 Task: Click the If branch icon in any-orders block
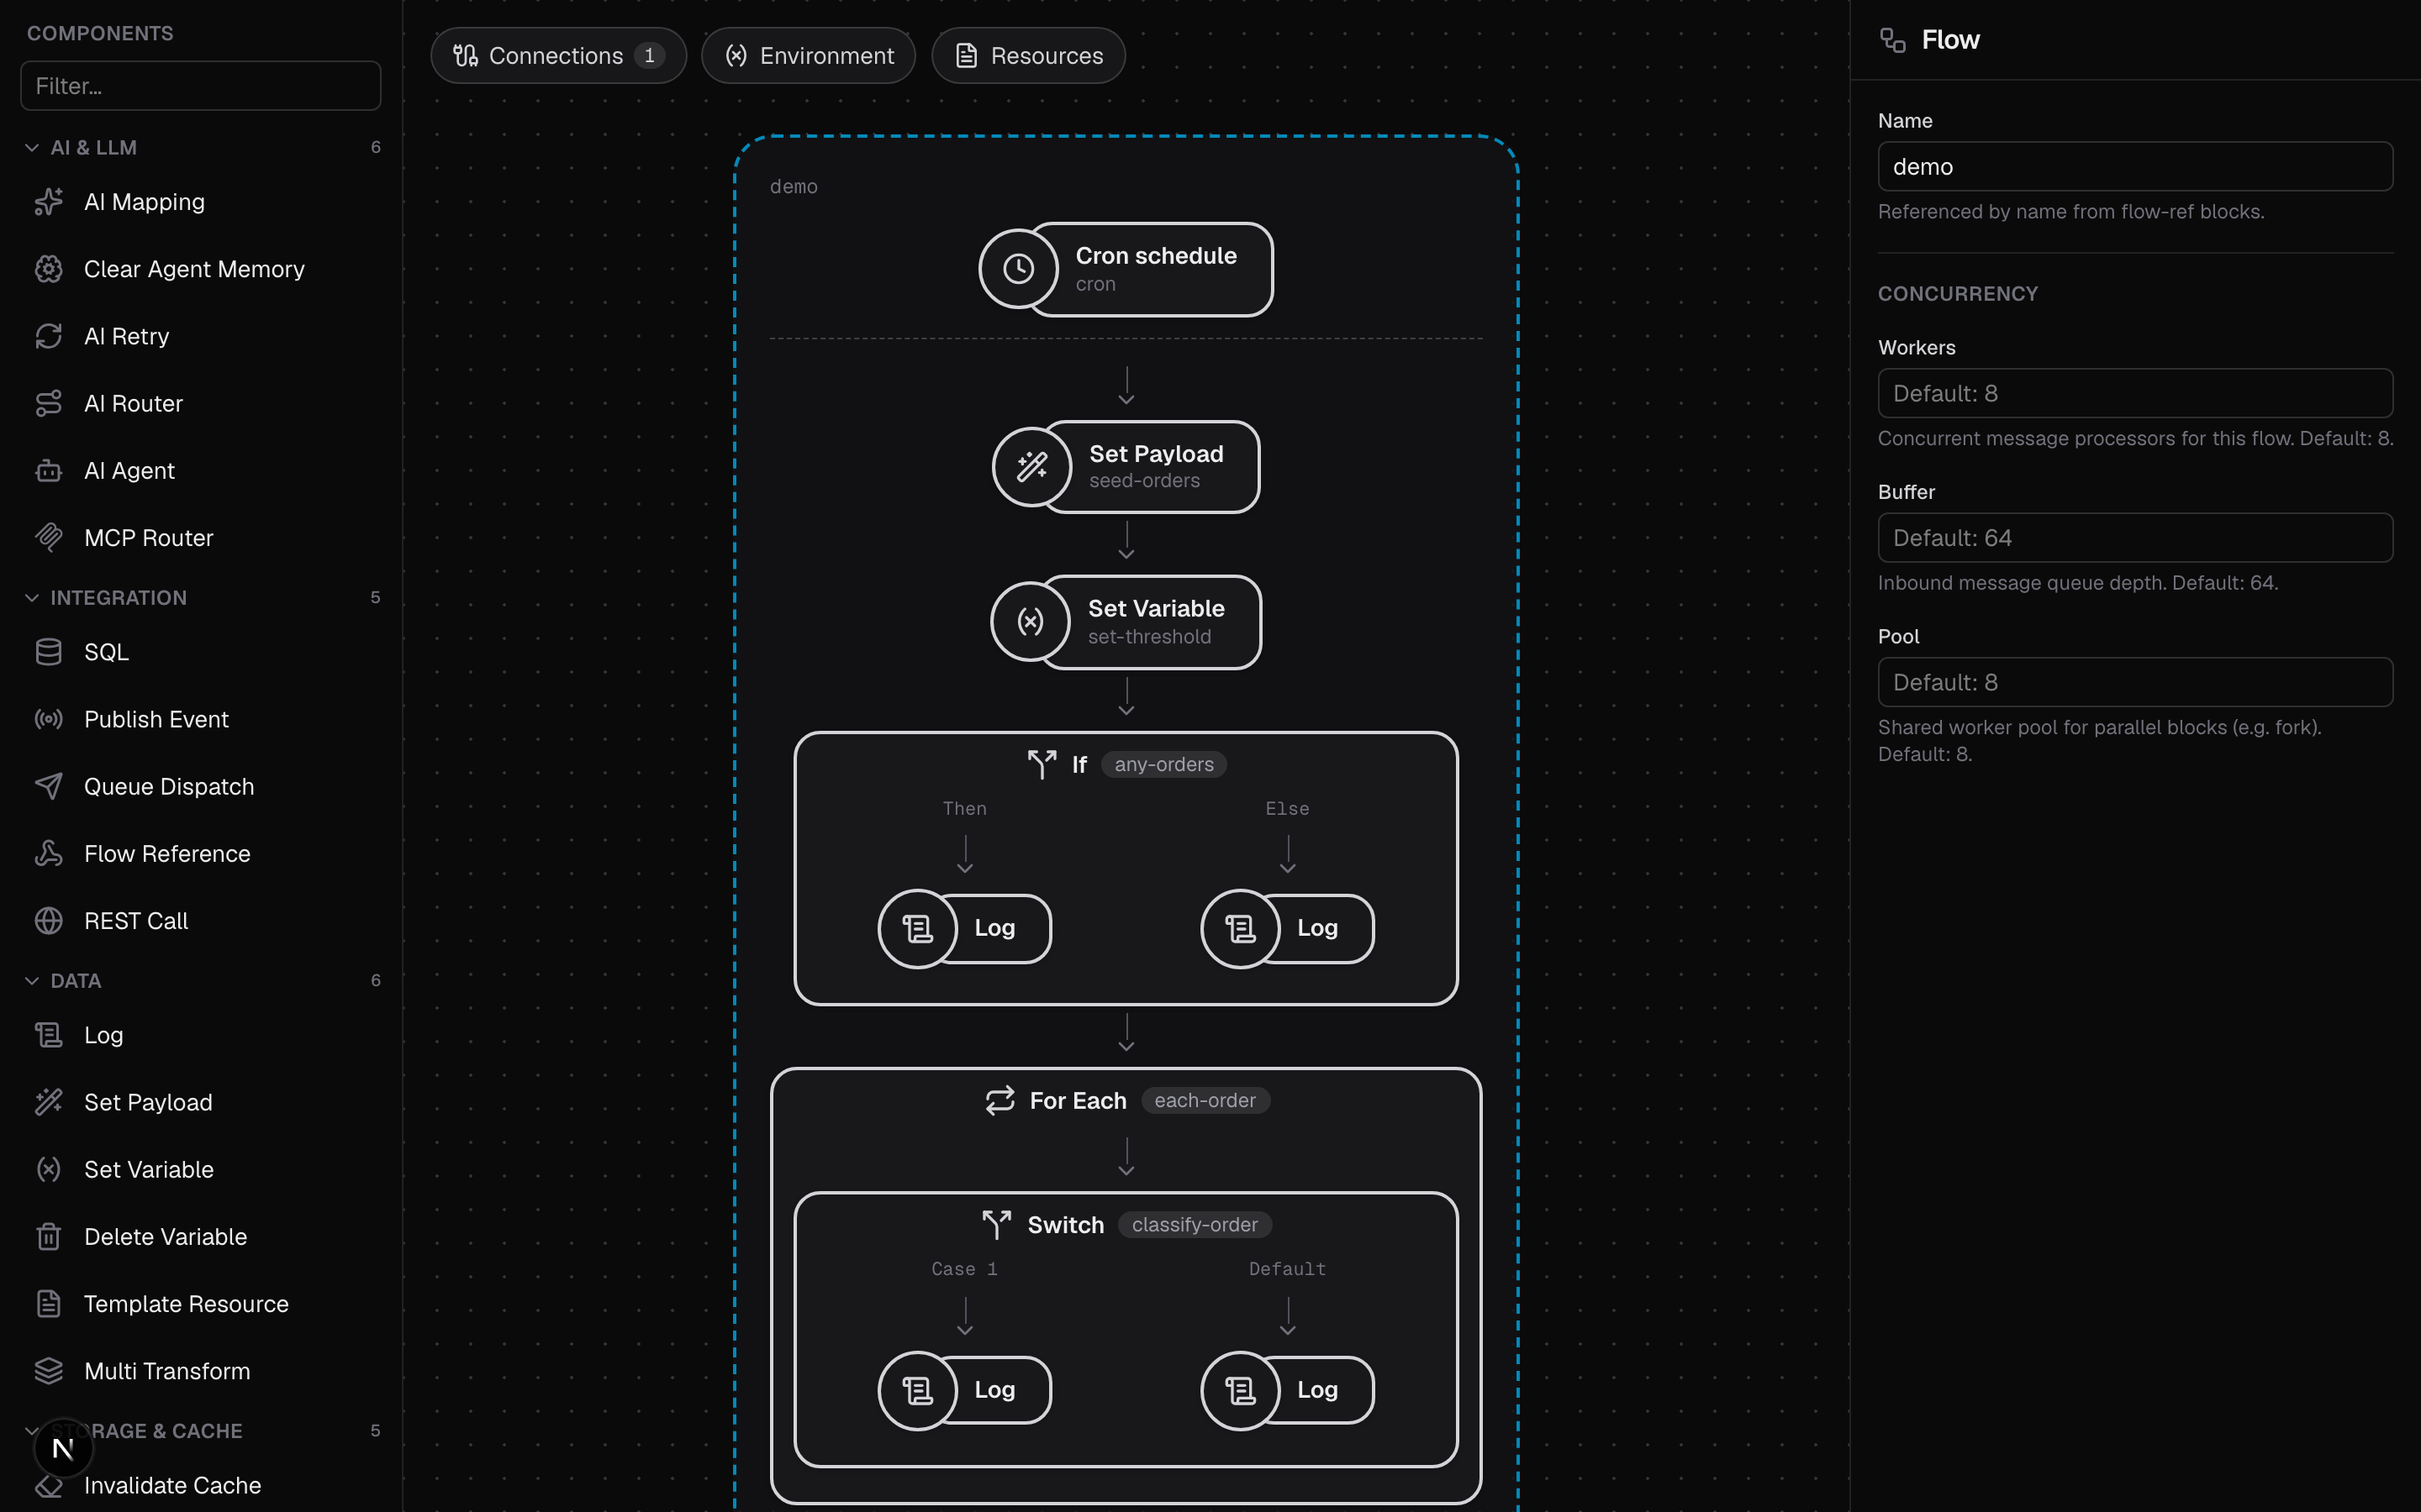click(x=1042, y=764)
